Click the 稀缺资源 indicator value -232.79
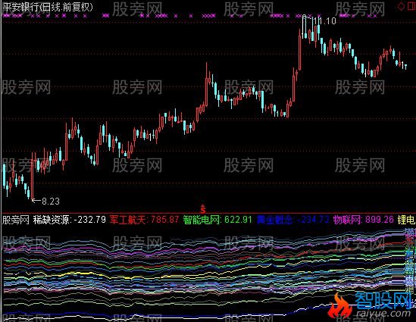The height and width of the screenshot is (322, 416). coord(89,220)
